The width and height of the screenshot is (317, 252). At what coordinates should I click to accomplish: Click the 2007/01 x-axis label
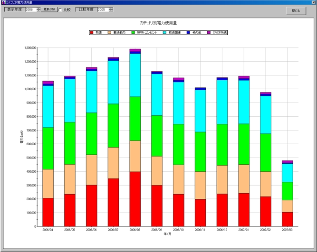pos(244,230)
